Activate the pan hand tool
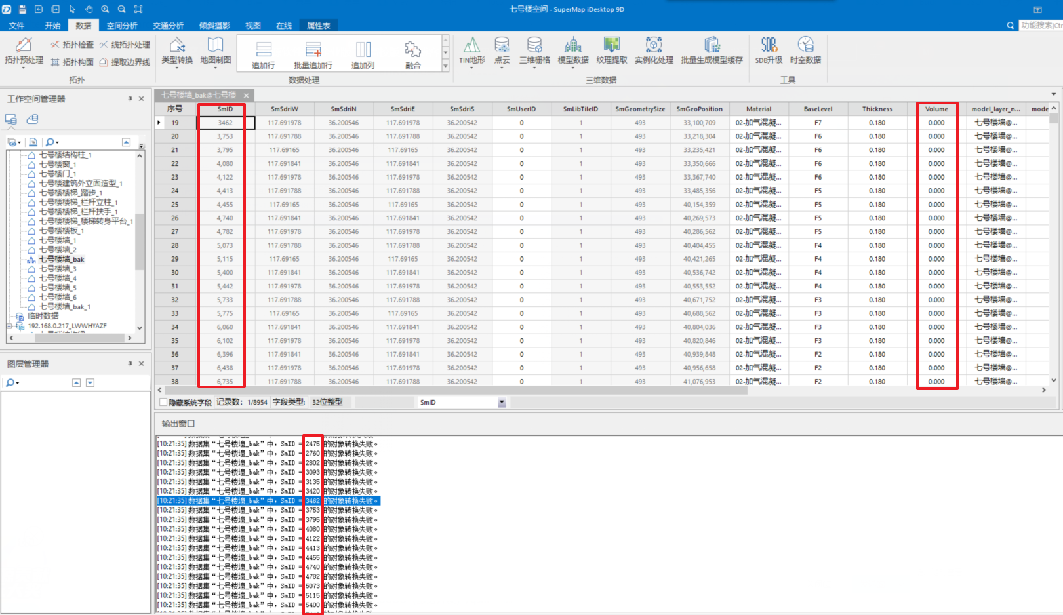The height and width of the screenshot is (615, 1063). [x=89, y=9]
